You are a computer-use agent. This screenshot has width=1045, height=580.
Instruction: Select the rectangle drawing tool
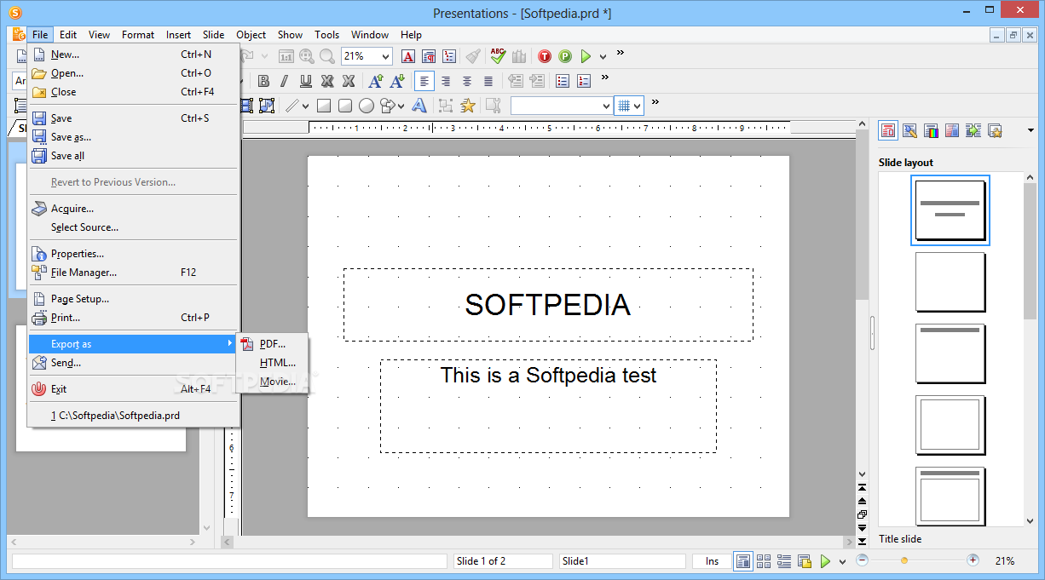324,106
